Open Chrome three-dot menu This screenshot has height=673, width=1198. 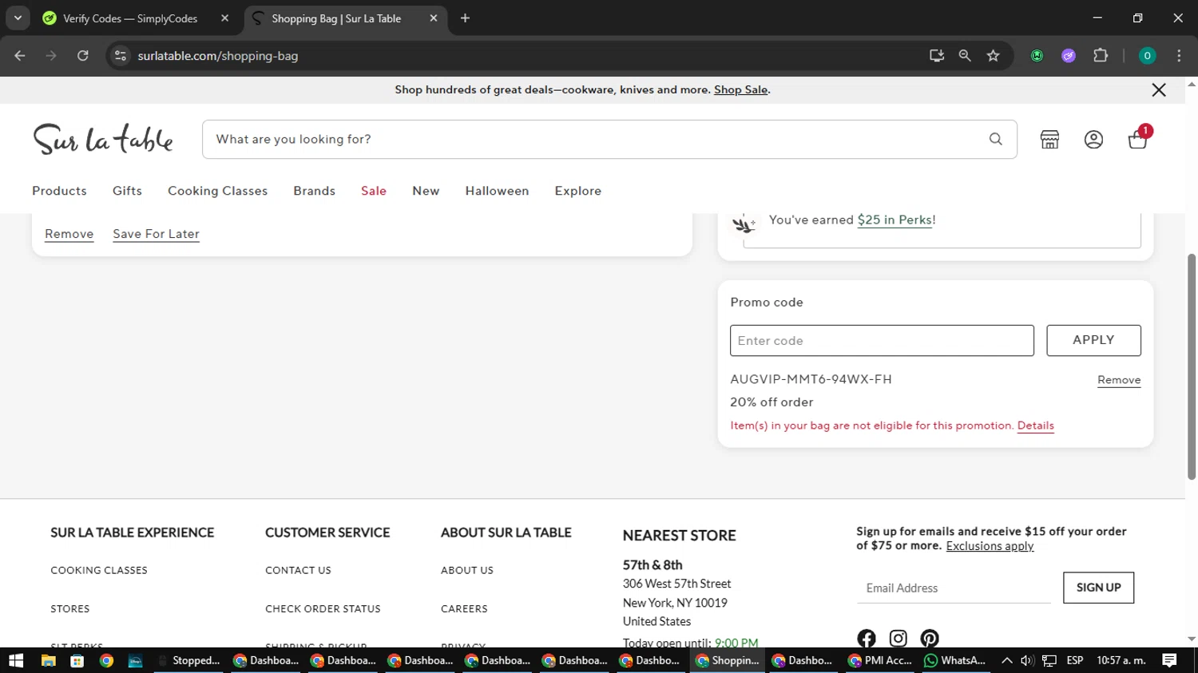(x=1179, y=56)
